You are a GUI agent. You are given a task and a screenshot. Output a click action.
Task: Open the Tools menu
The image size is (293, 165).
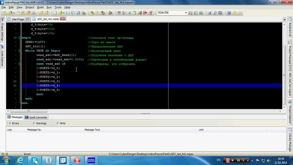coord(58,7)
